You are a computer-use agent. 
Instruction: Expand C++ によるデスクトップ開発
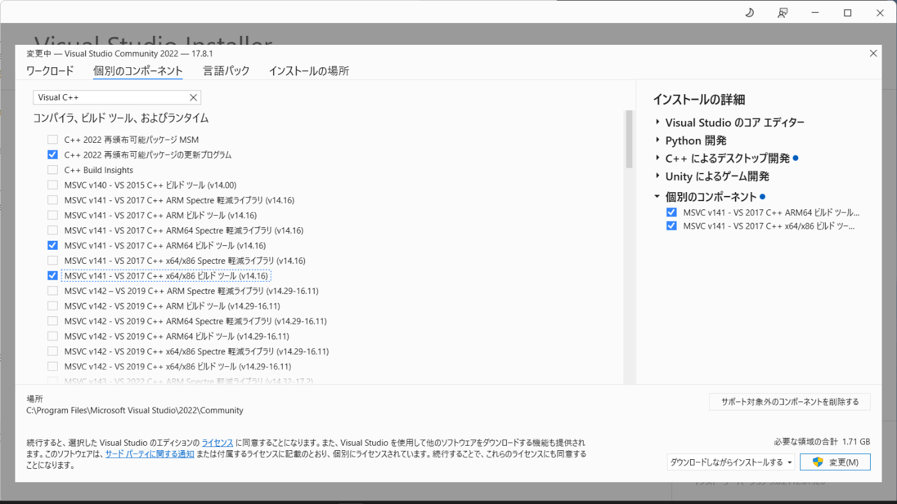coord(657,158)
